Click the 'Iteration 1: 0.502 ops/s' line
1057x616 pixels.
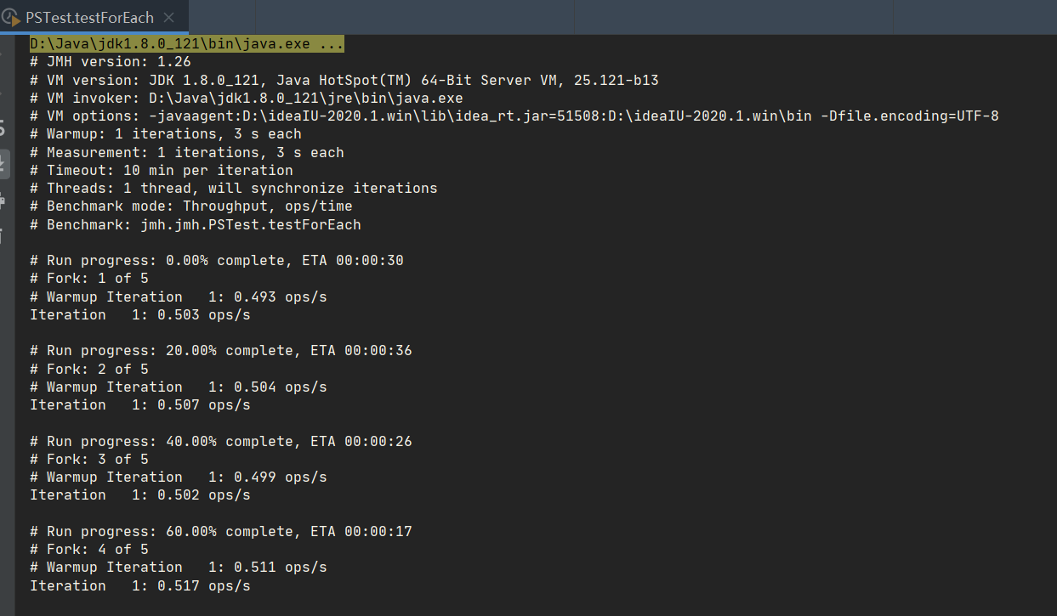click(140, 494)
